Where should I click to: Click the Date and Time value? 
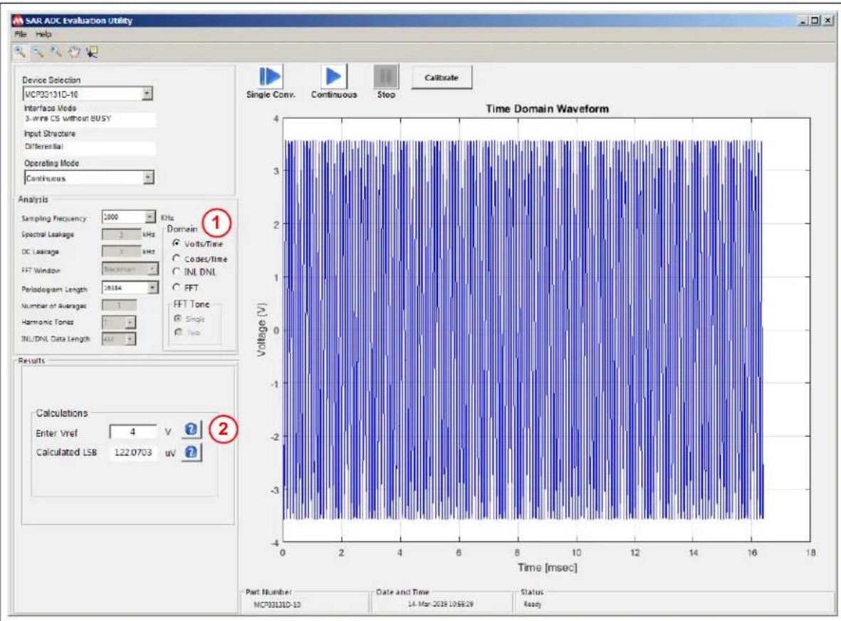point(440,604)
